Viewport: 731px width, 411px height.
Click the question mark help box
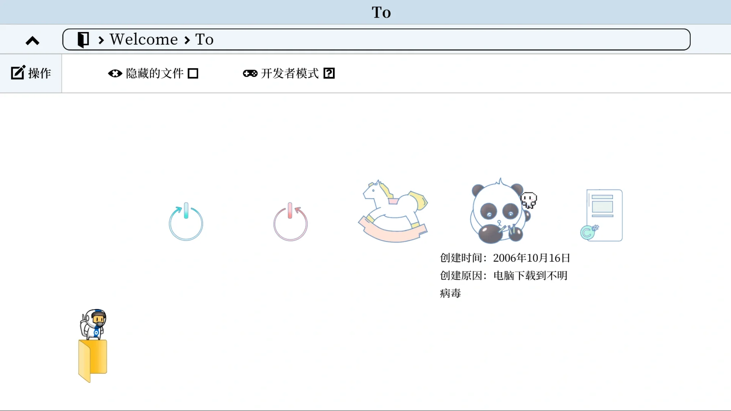(329, 73)
